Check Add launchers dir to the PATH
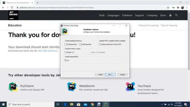Image resolution: width=190 pixels, height=107 pixels. (100, 44)
